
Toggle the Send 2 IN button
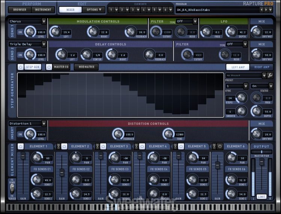20,55
